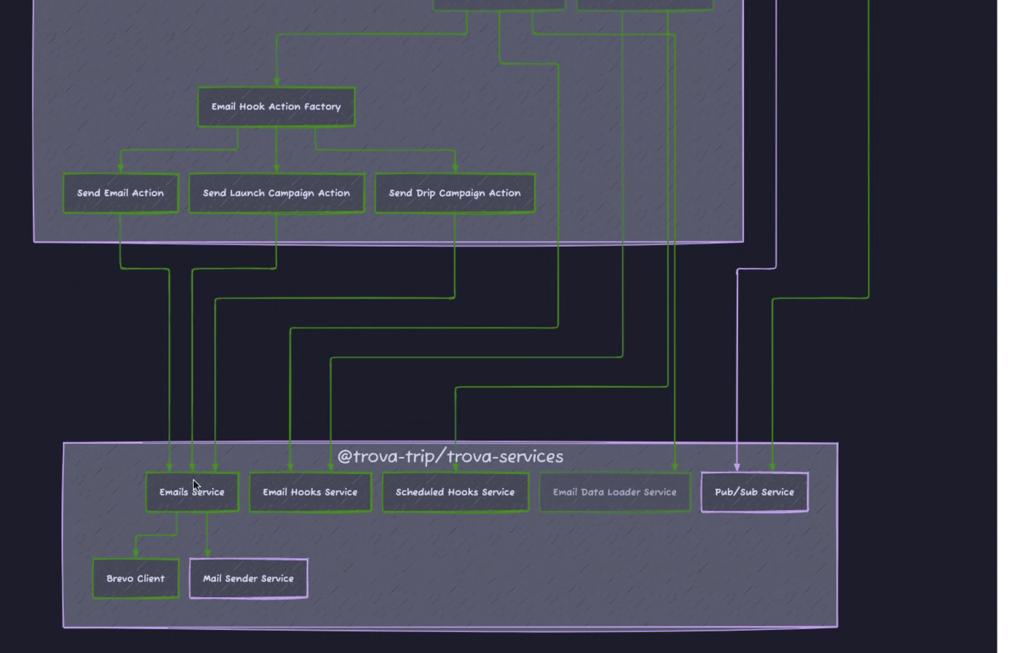Click arrowhead entering Send Drip Campaign Action
The image size is (1013, 653).
tap(455, 168)
